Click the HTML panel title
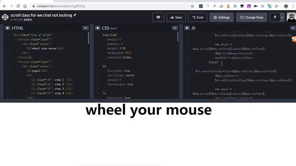This screenshot has width=296, height=166. [18, 28]
